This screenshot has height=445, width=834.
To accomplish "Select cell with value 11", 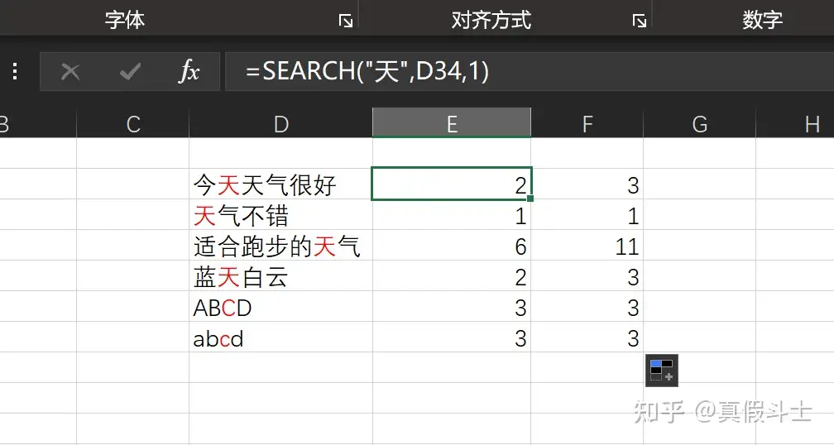I will point(587,246).
